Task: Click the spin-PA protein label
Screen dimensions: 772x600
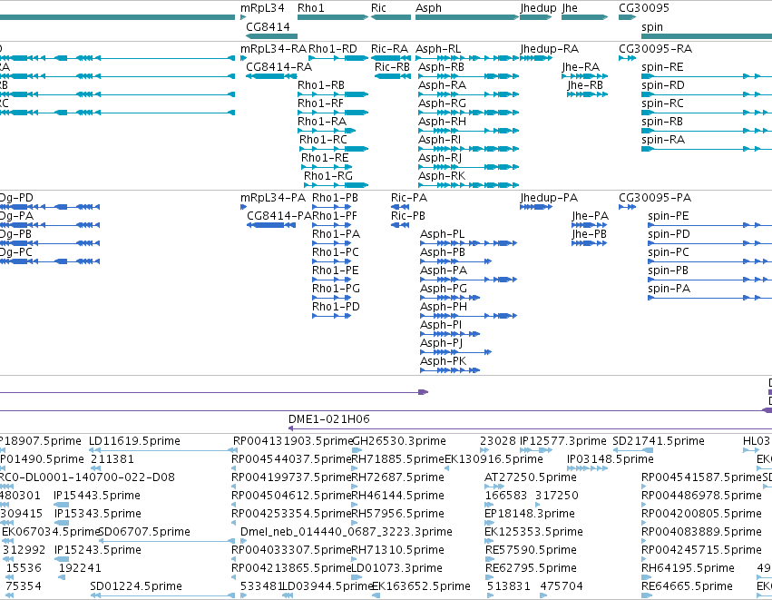Action: click(x=669, y=289)
